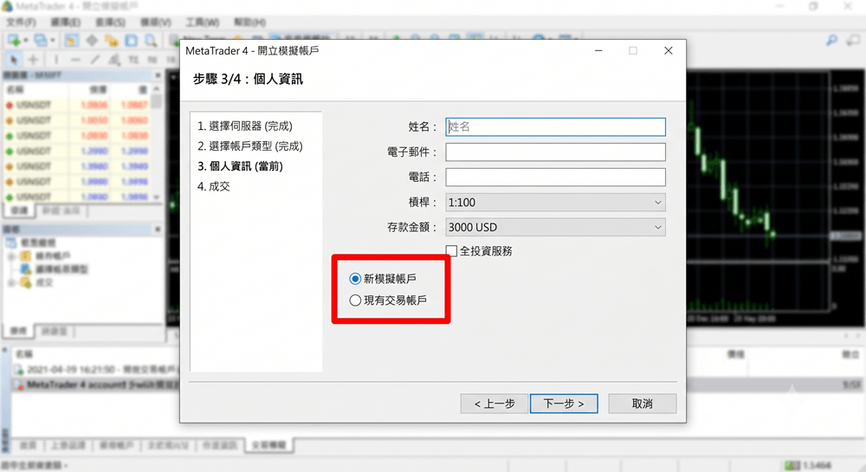
Task: Select the 新模擬帳戶 radio button
Action: pos(355,279)
